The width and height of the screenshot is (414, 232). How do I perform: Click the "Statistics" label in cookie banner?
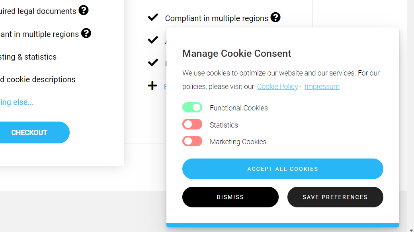(x=224, y=125)
